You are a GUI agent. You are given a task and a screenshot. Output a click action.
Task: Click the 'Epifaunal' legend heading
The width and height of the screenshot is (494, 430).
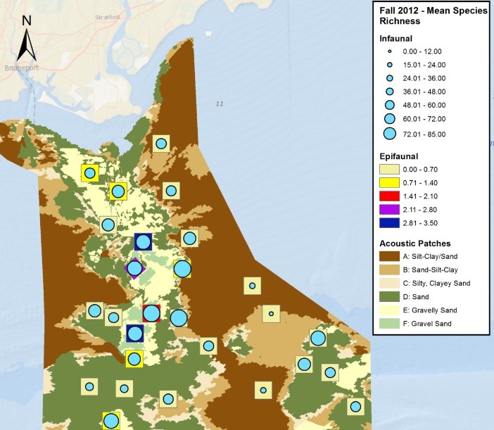tap(398, 156)
